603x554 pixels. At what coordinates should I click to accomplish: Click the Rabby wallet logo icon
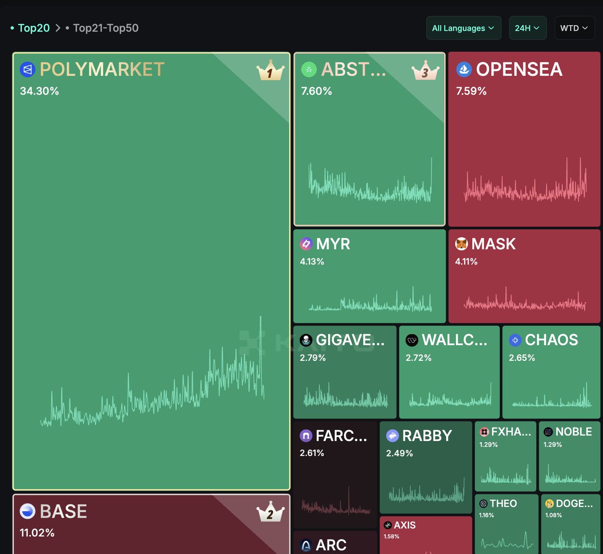(x=392, y=436)
